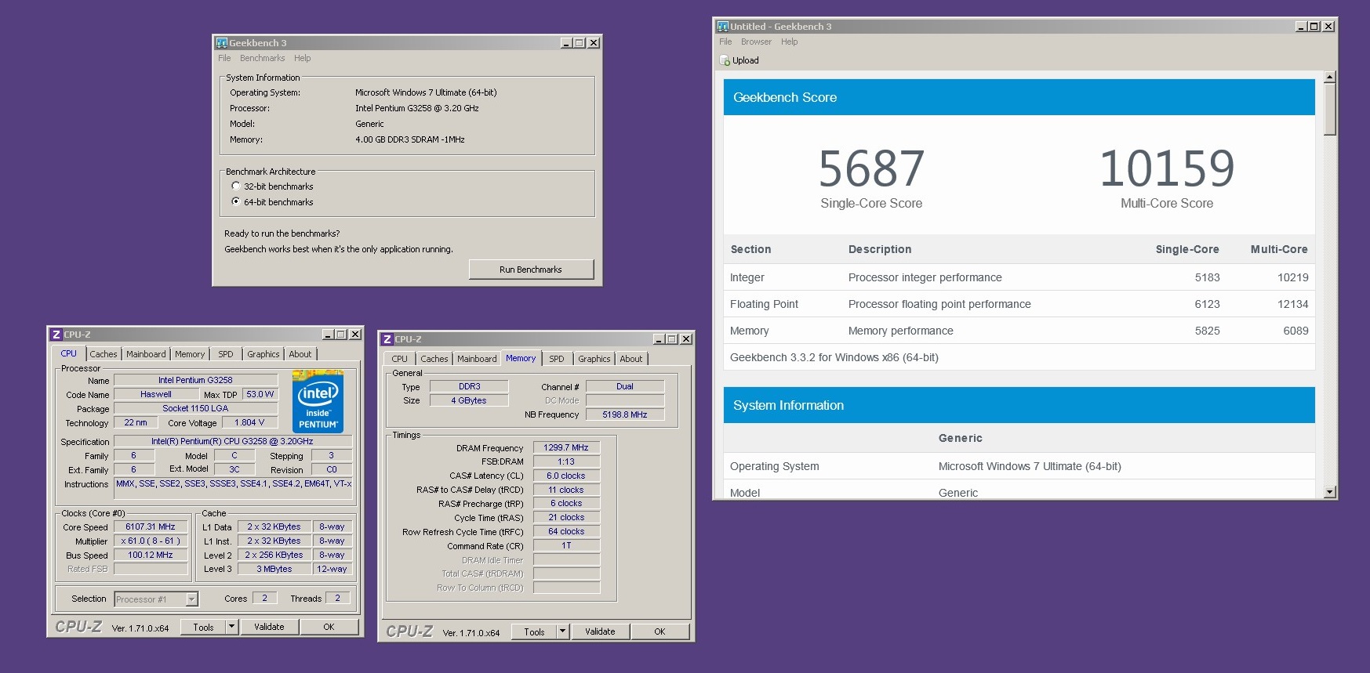Click the Geekbench 3 title bar app icon
This screenshot has width=1370, height=673.
[x=222, y=43]
